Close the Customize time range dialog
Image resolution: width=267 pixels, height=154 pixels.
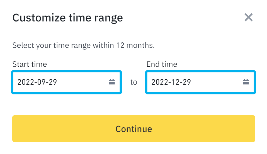pos(248,17)
